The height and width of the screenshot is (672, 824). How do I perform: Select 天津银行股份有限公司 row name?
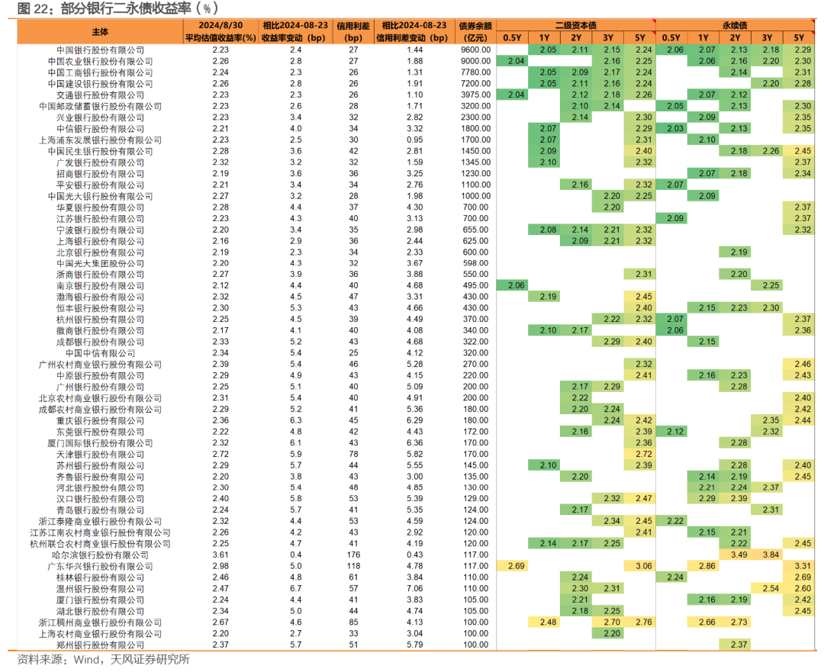click(x=100, y=454)
